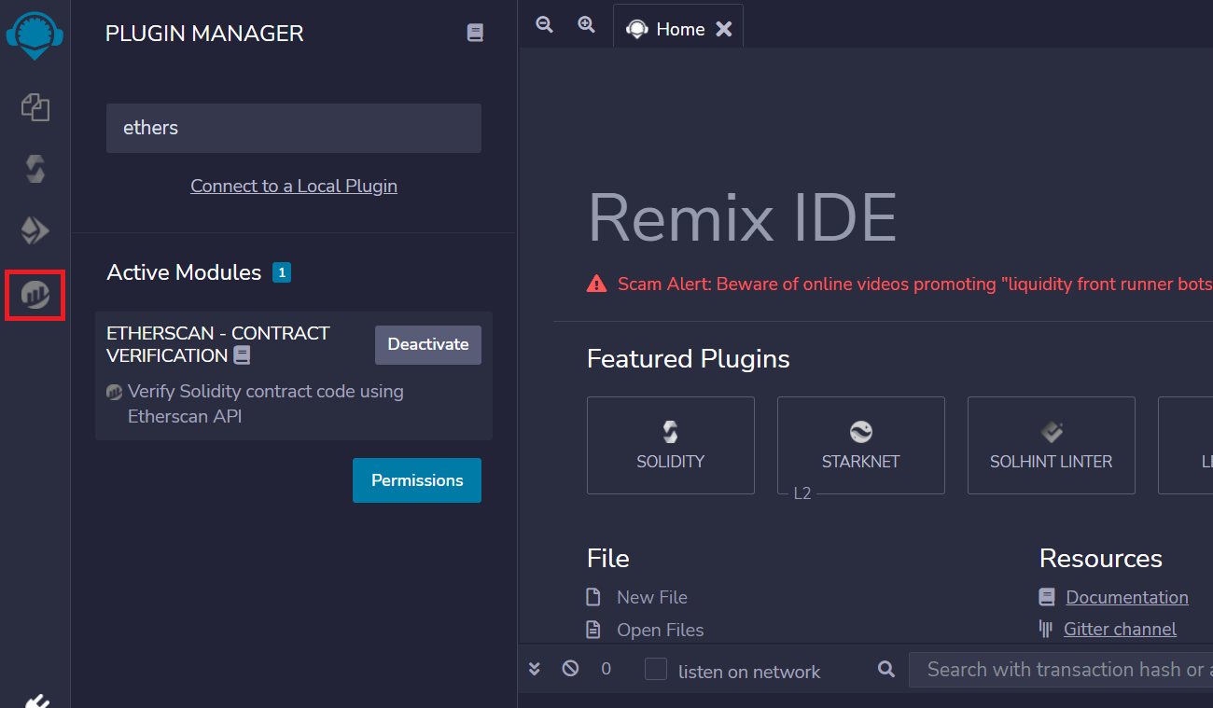Image resolution: width=1213 pixels, height=708 pixels.
Task: Open the Remix logo home icon
Action: (x=35, y=35)
